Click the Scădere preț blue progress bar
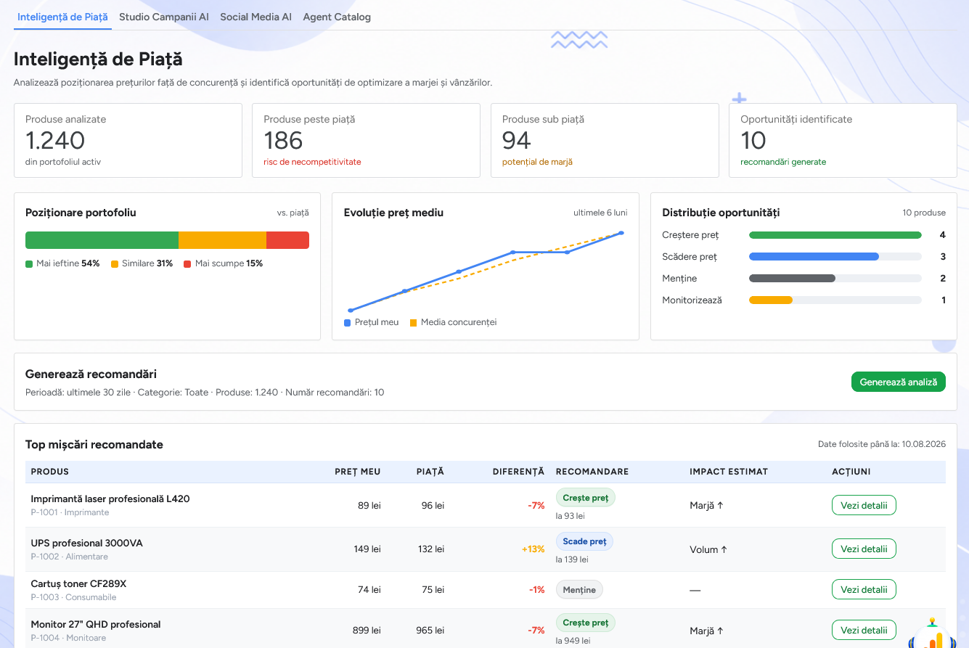The height and width of the screenshot is (648, 969). coord(814,257)
